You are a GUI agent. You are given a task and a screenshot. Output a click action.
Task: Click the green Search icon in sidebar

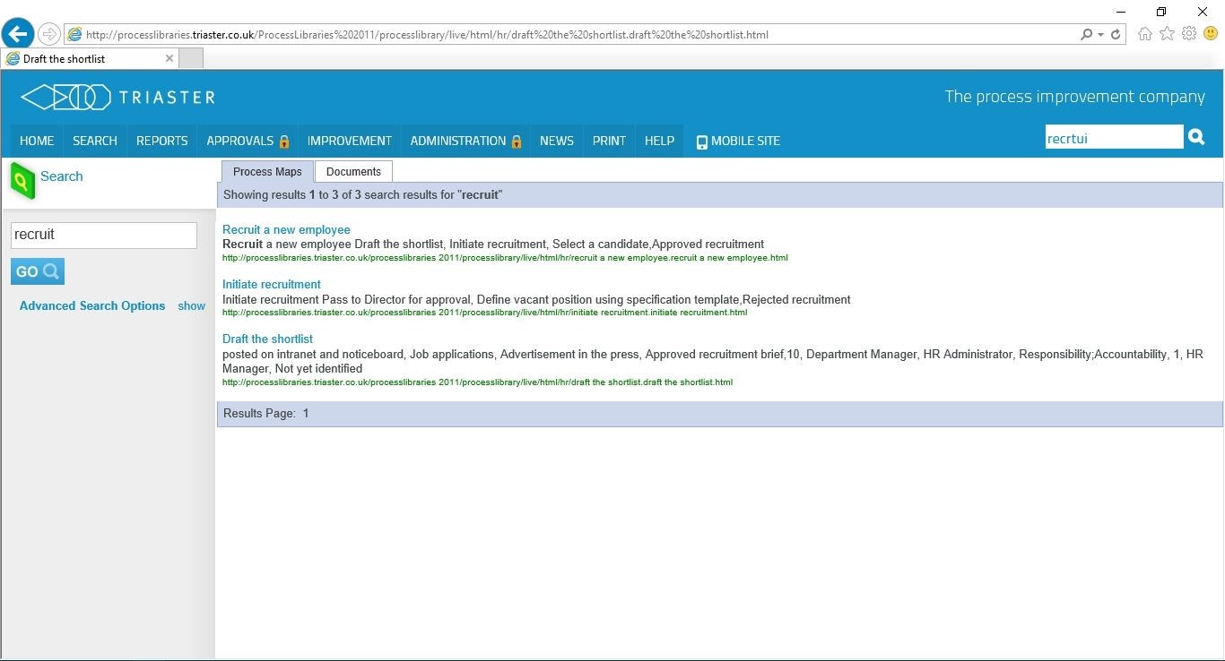(22, 180)
